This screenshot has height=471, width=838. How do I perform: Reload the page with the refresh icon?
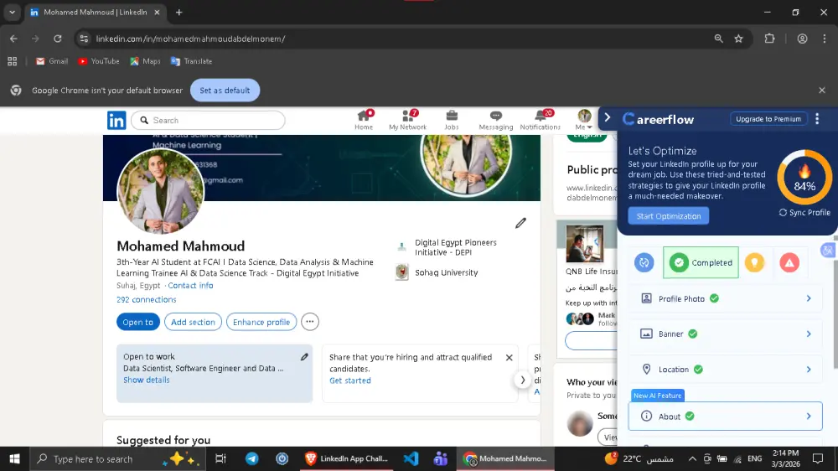tap(57, 39)
